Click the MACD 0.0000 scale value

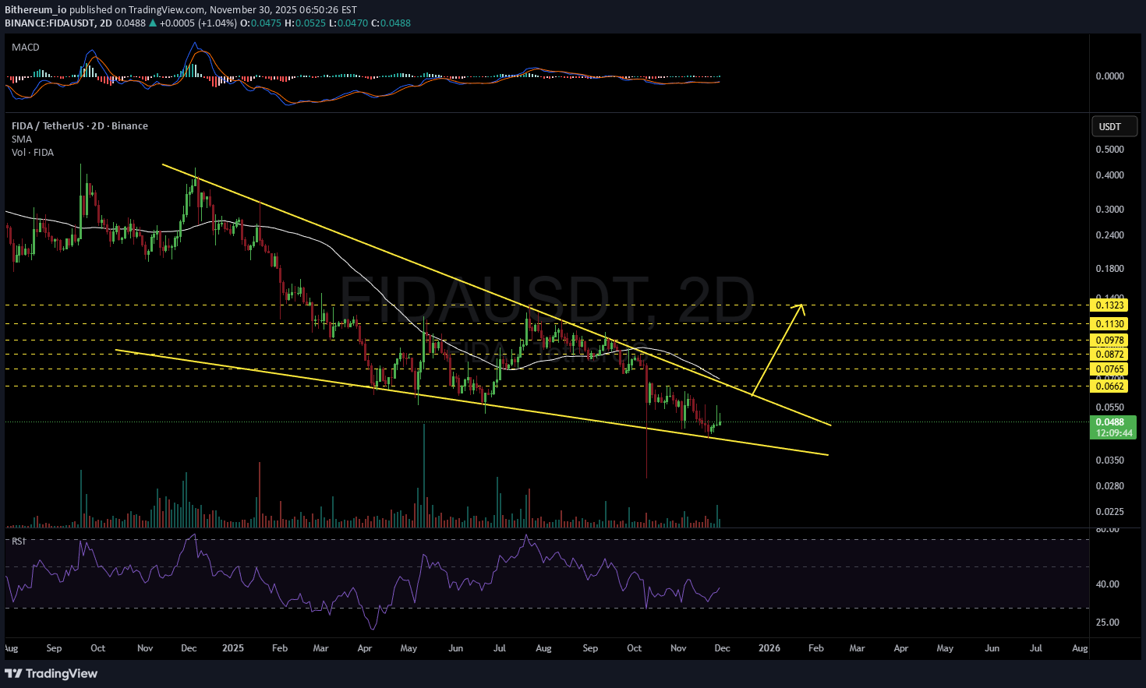[x=1109, y=76]
